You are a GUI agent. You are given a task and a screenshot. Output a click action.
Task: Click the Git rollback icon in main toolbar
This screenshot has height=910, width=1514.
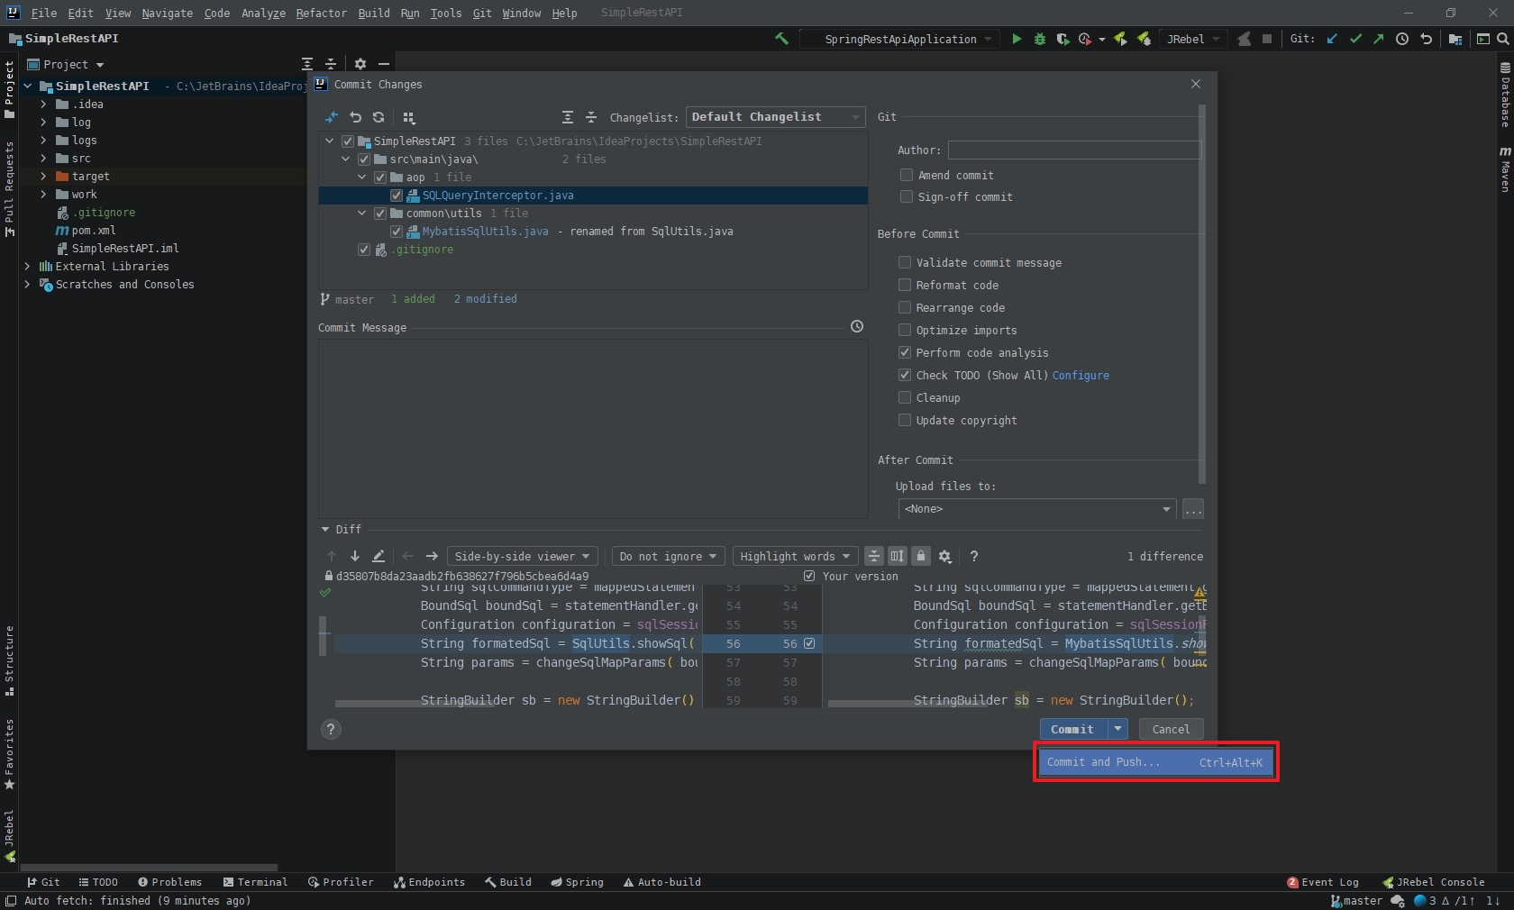1426,39
